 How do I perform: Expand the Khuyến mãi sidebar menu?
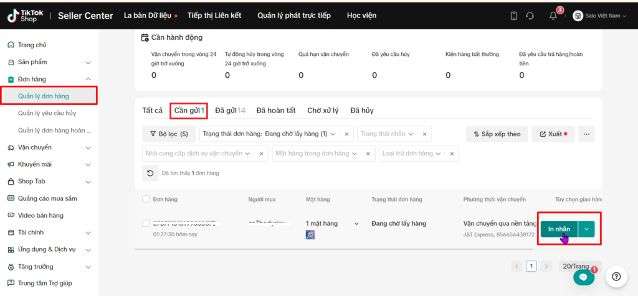click(x=88, y=165)
